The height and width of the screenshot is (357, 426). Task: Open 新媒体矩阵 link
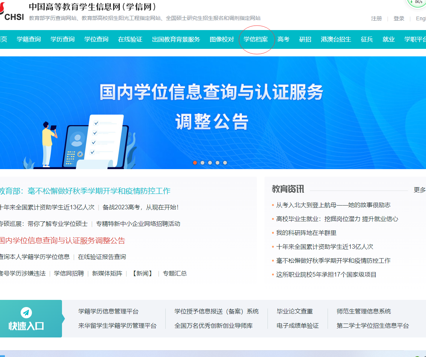tap(107, 273)
